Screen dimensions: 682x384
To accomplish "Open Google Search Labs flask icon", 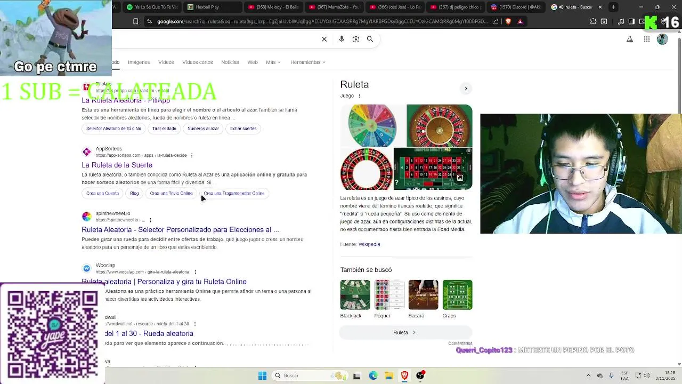I will 630,39.
